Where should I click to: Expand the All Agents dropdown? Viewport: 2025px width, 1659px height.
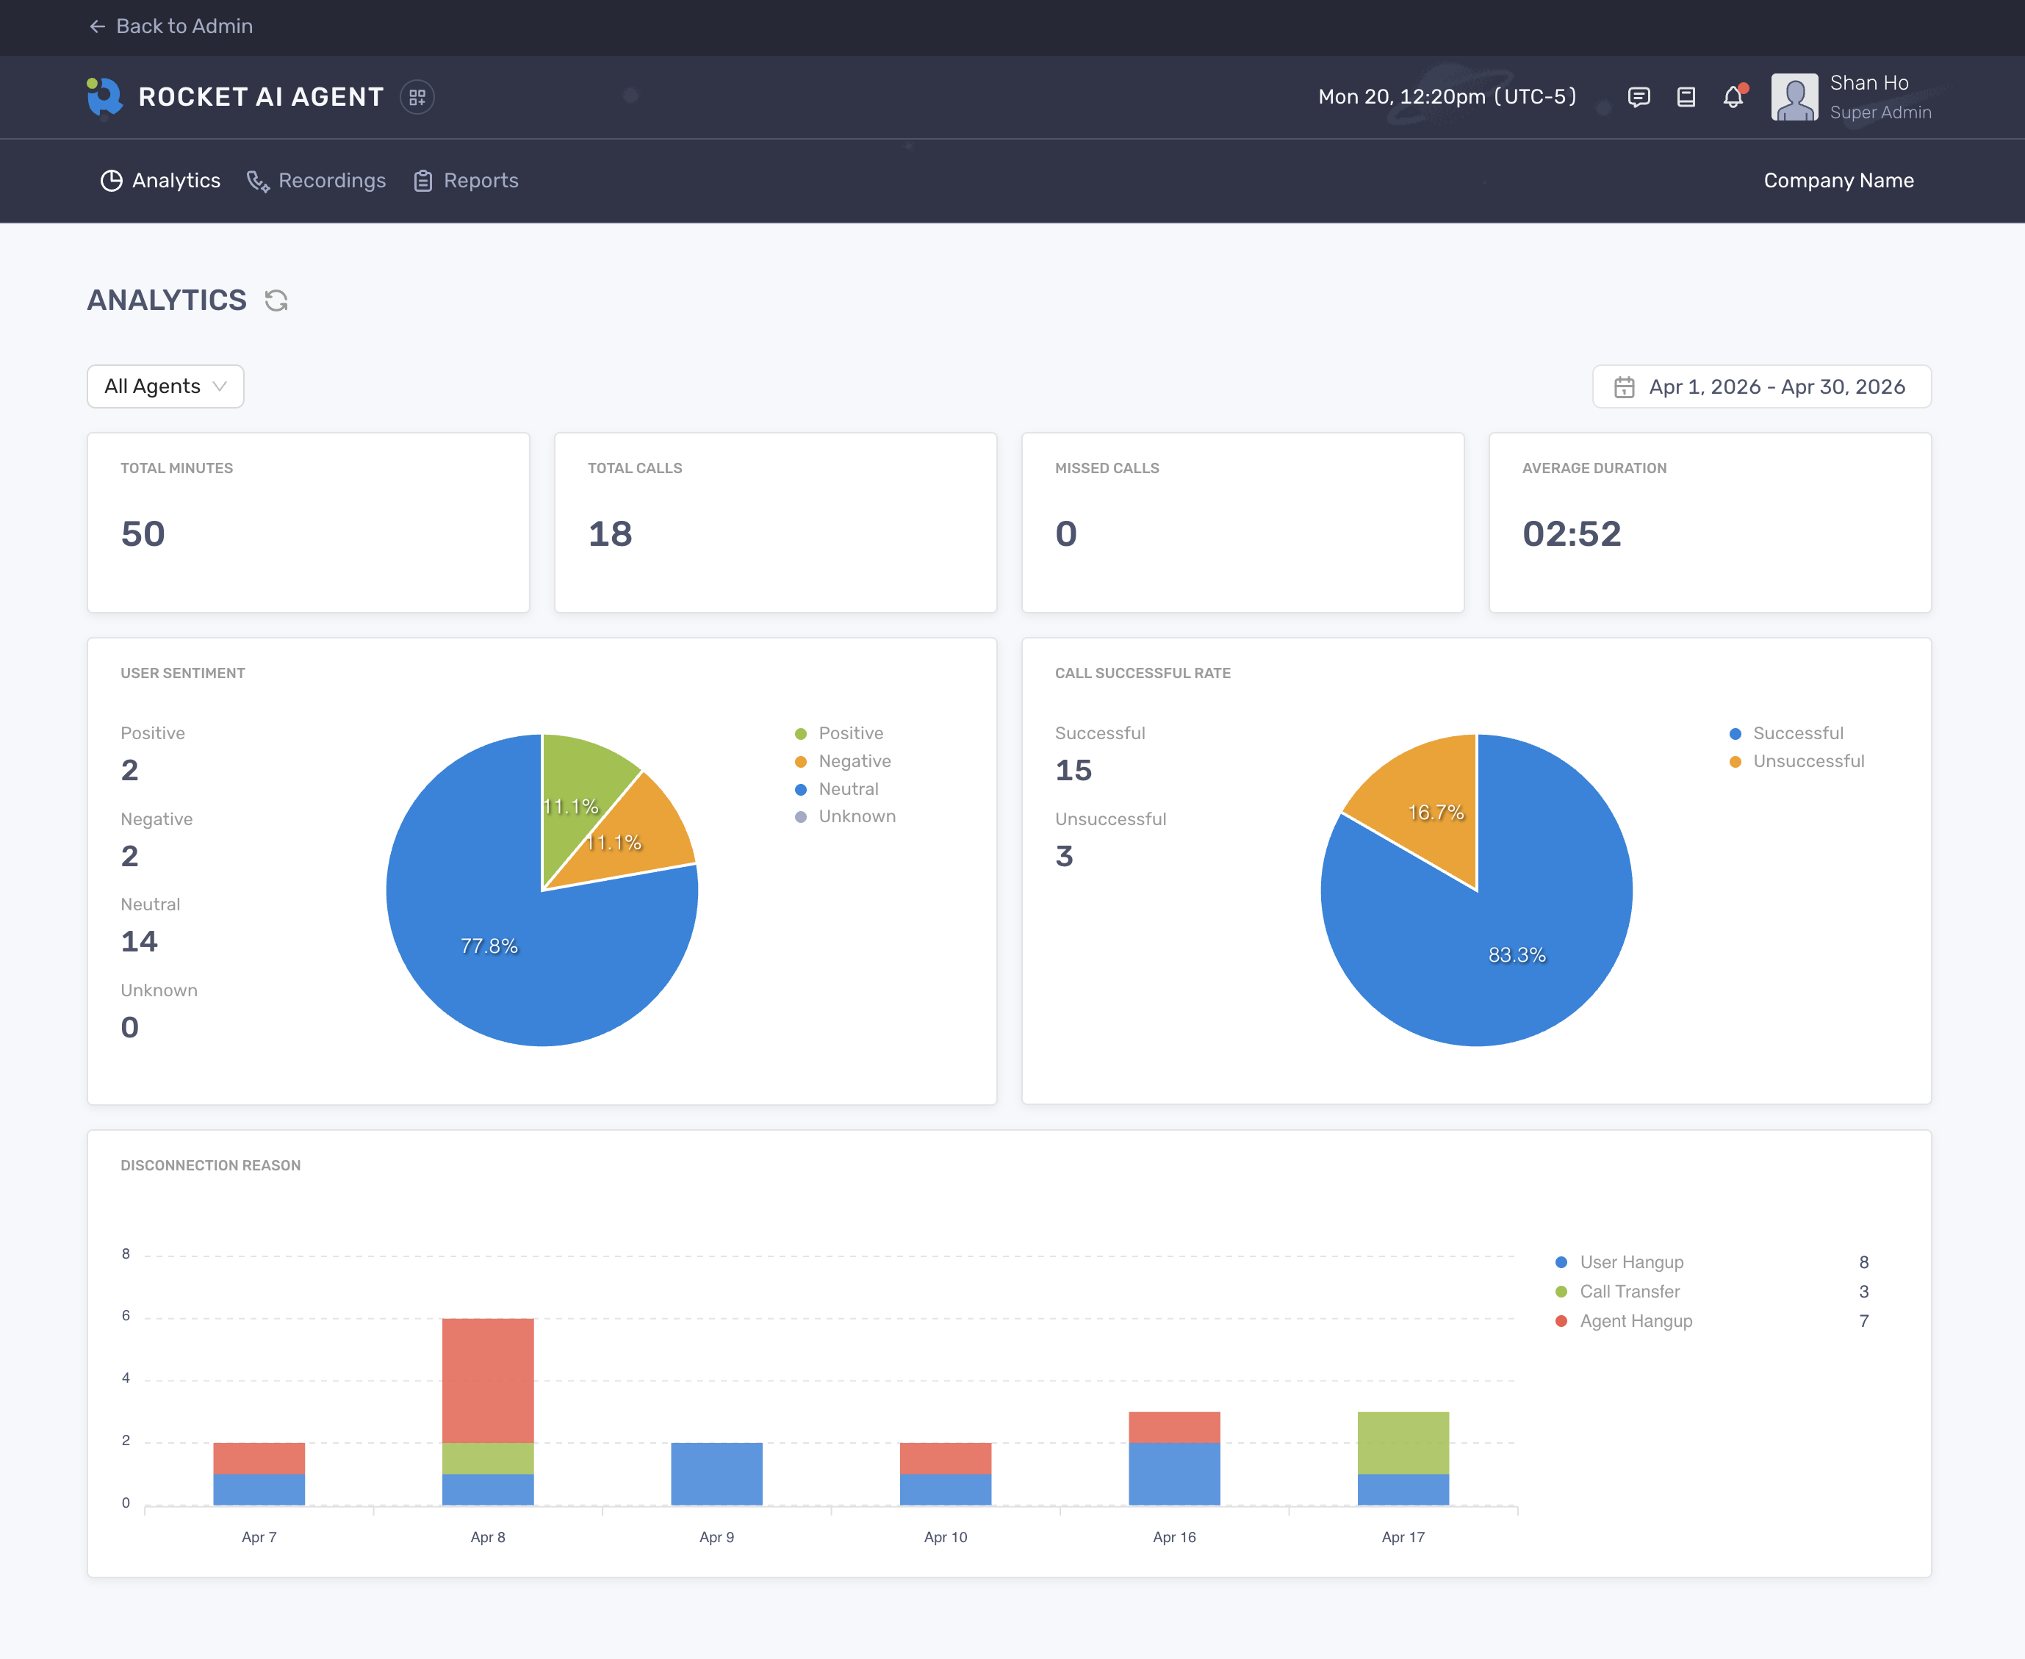pyautogui.click(x=165, y=386)
